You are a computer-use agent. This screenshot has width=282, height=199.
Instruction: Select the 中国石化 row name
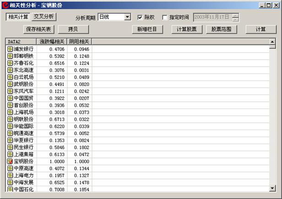pyautogui.click(x=23, y=189)
